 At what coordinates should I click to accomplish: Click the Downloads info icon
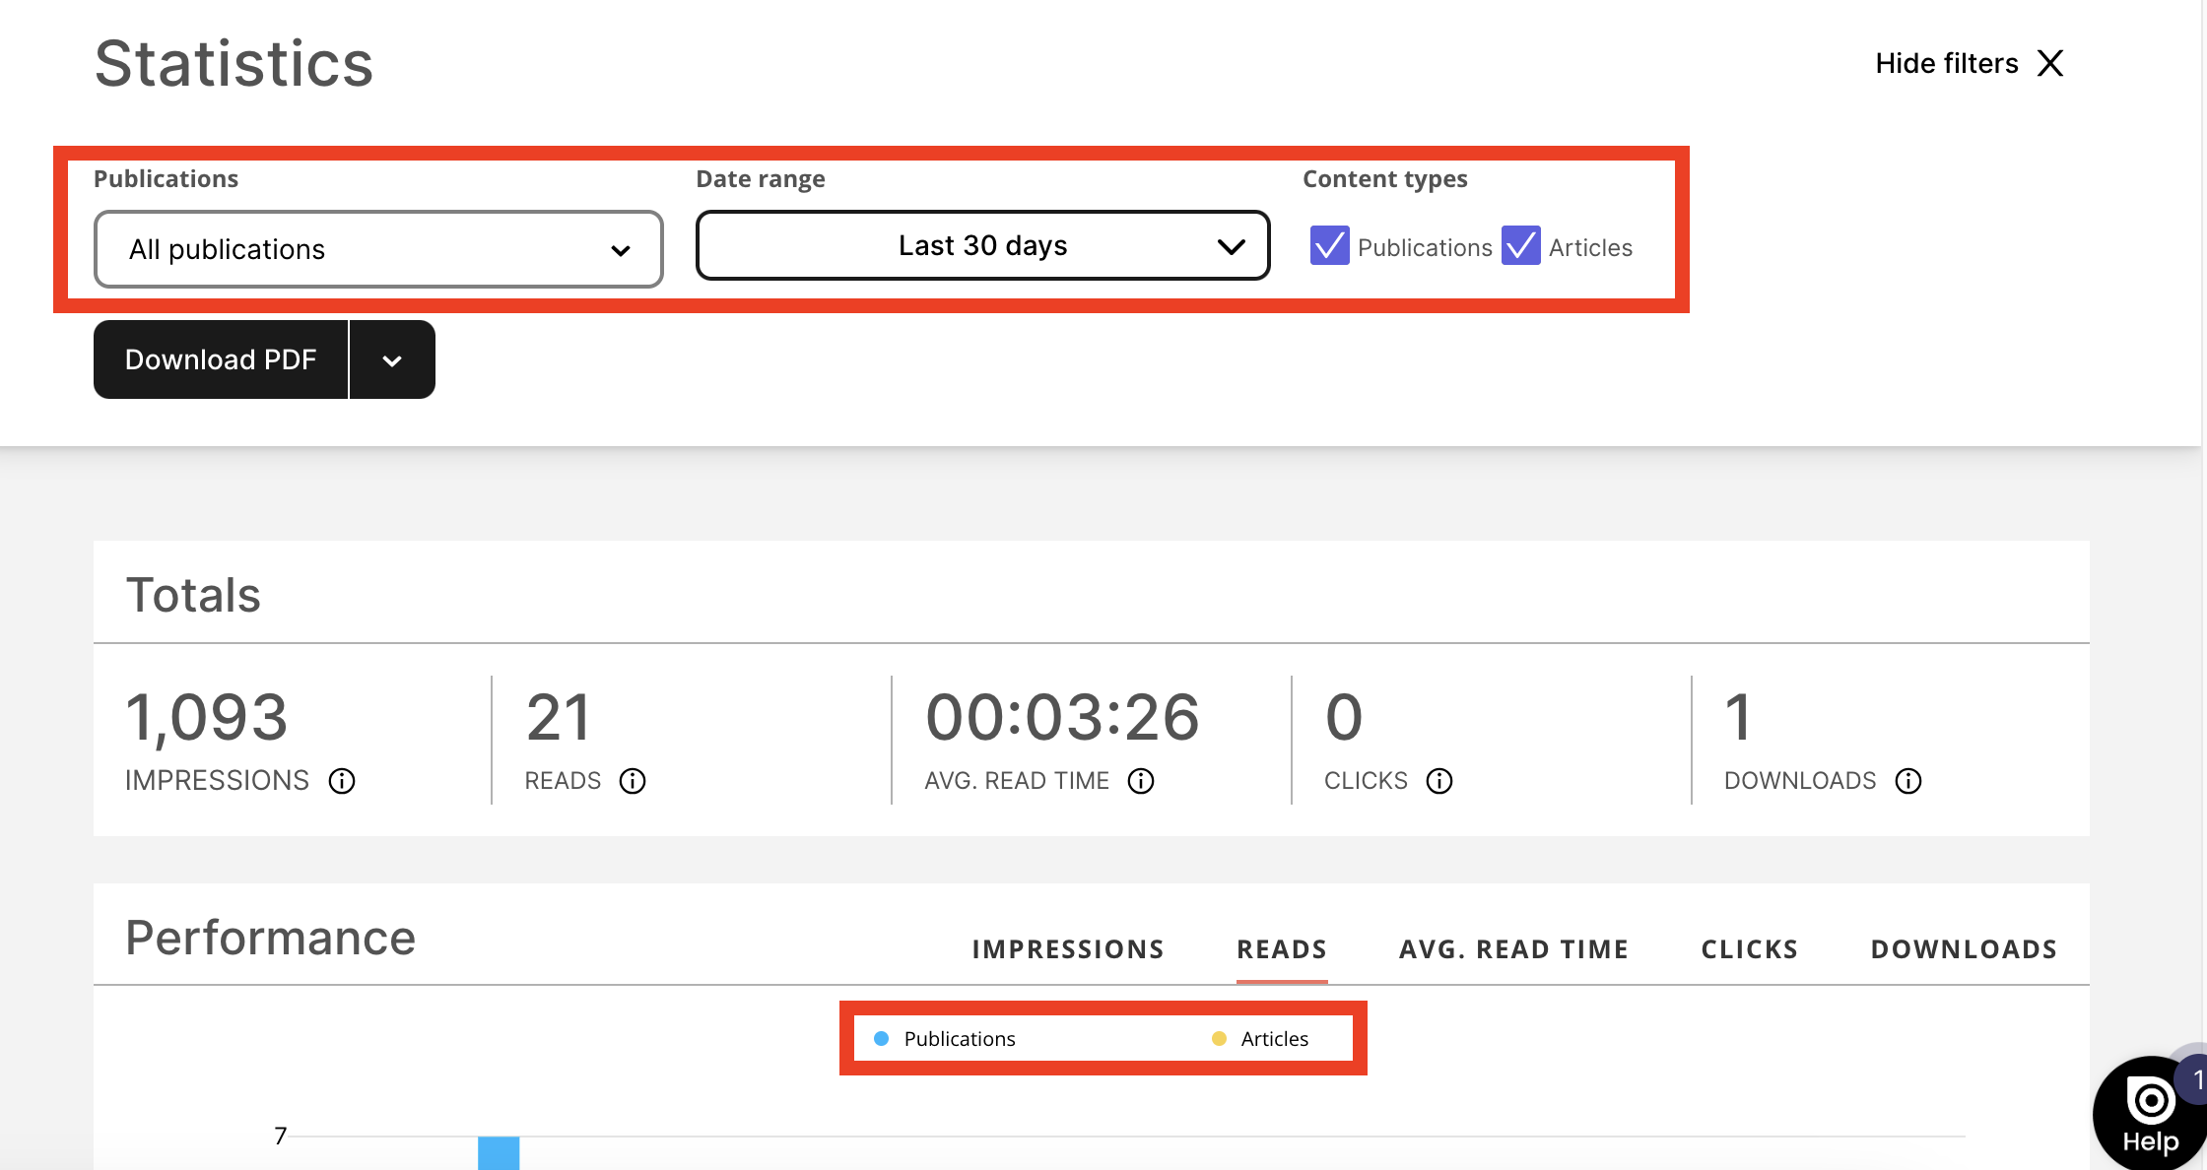[1908, 781]
